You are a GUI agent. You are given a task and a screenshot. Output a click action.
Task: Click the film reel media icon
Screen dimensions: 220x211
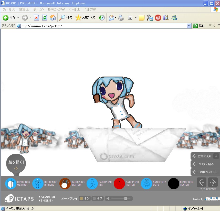(150, 18)
